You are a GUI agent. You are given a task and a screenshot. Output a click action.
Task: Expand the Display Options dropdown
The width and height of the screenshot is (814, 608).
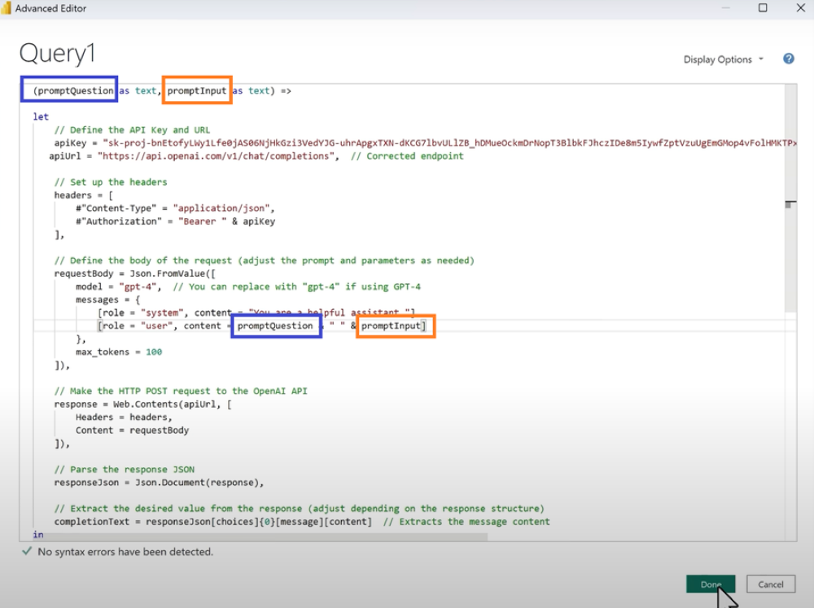723,59
